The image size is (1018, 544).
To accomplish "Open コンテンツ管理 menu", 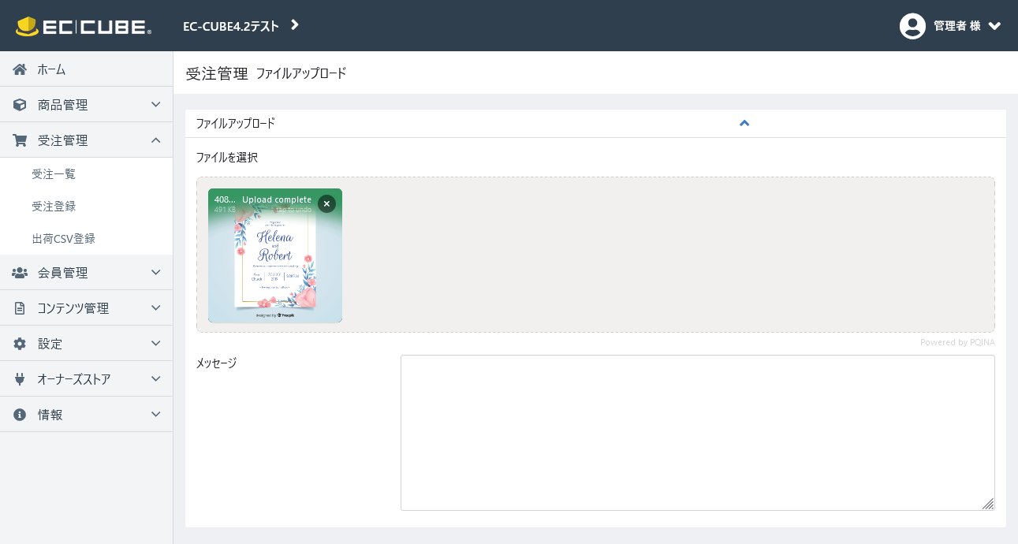I will [x=86, y=308].
